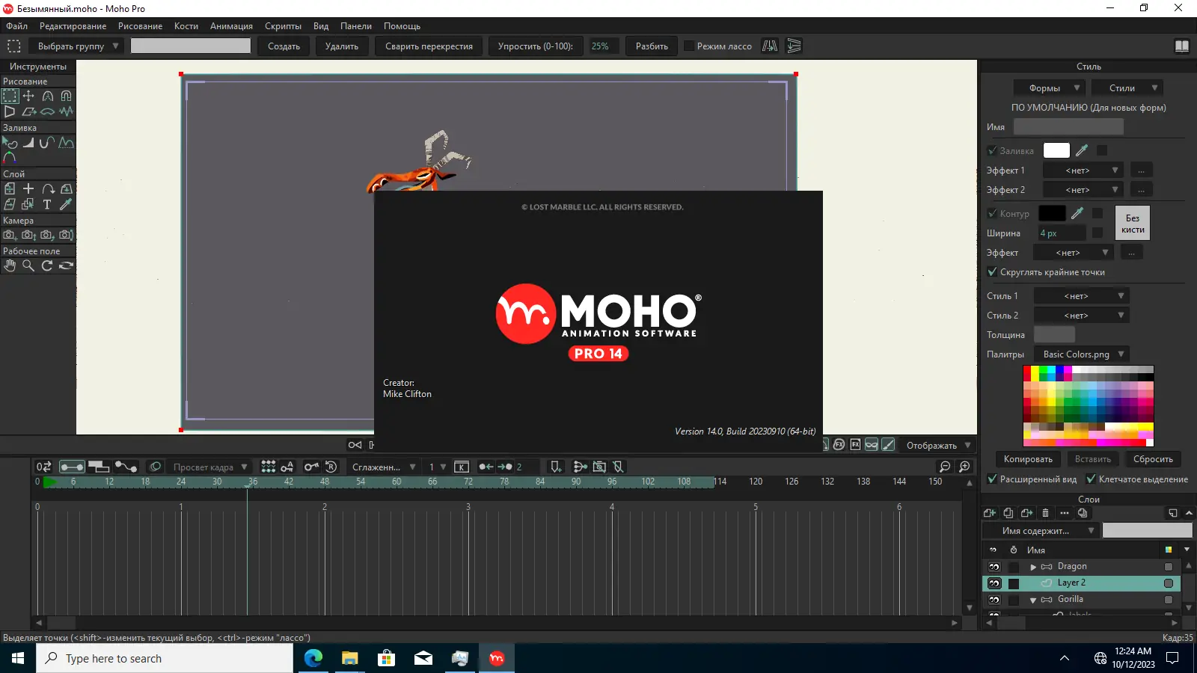Open the Styles (Стили) dropdown
1197x673 pixels.
pos(1127,88)
